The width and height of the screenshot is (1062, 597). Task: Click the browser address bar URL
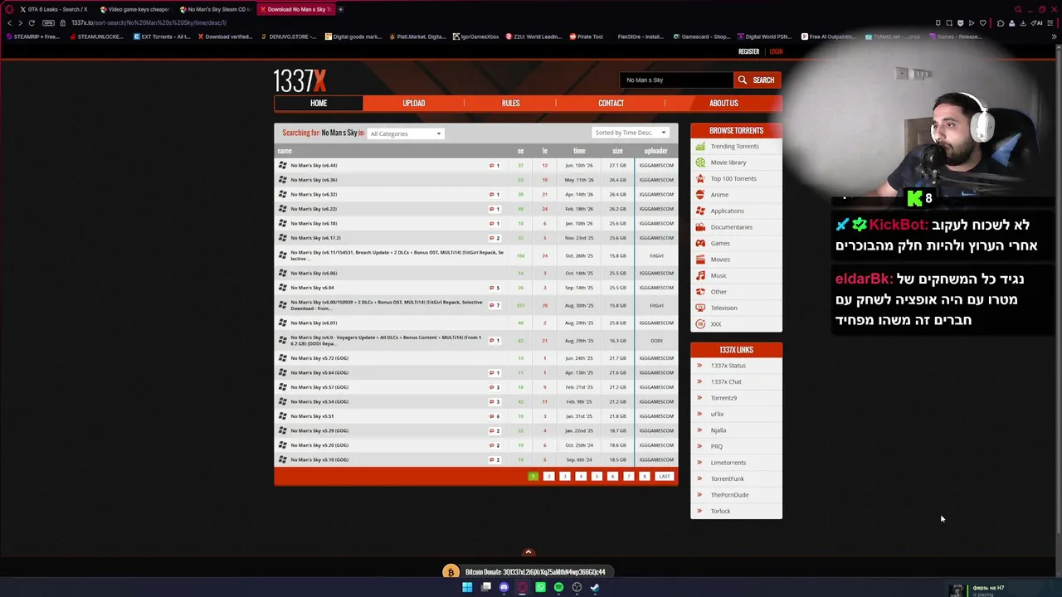point(149,22)
